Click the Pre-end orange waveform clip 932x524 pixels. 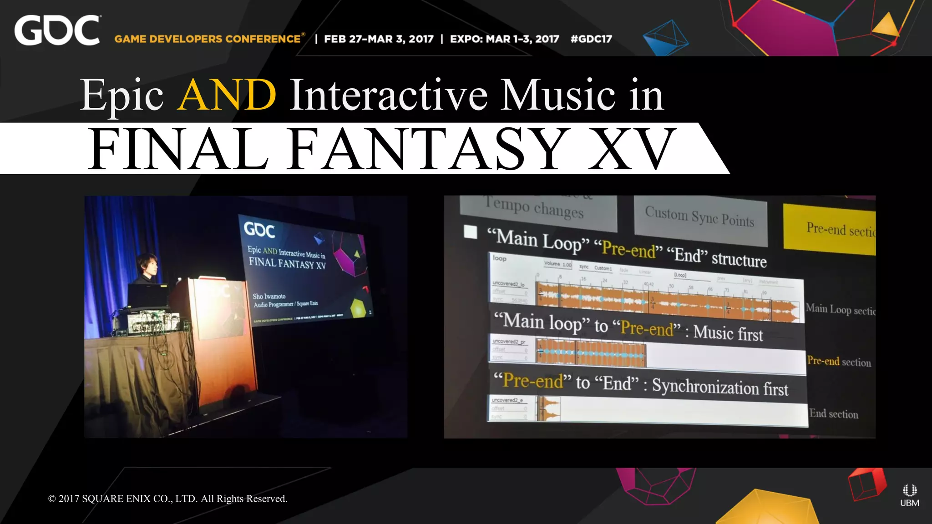coord(591,353)
